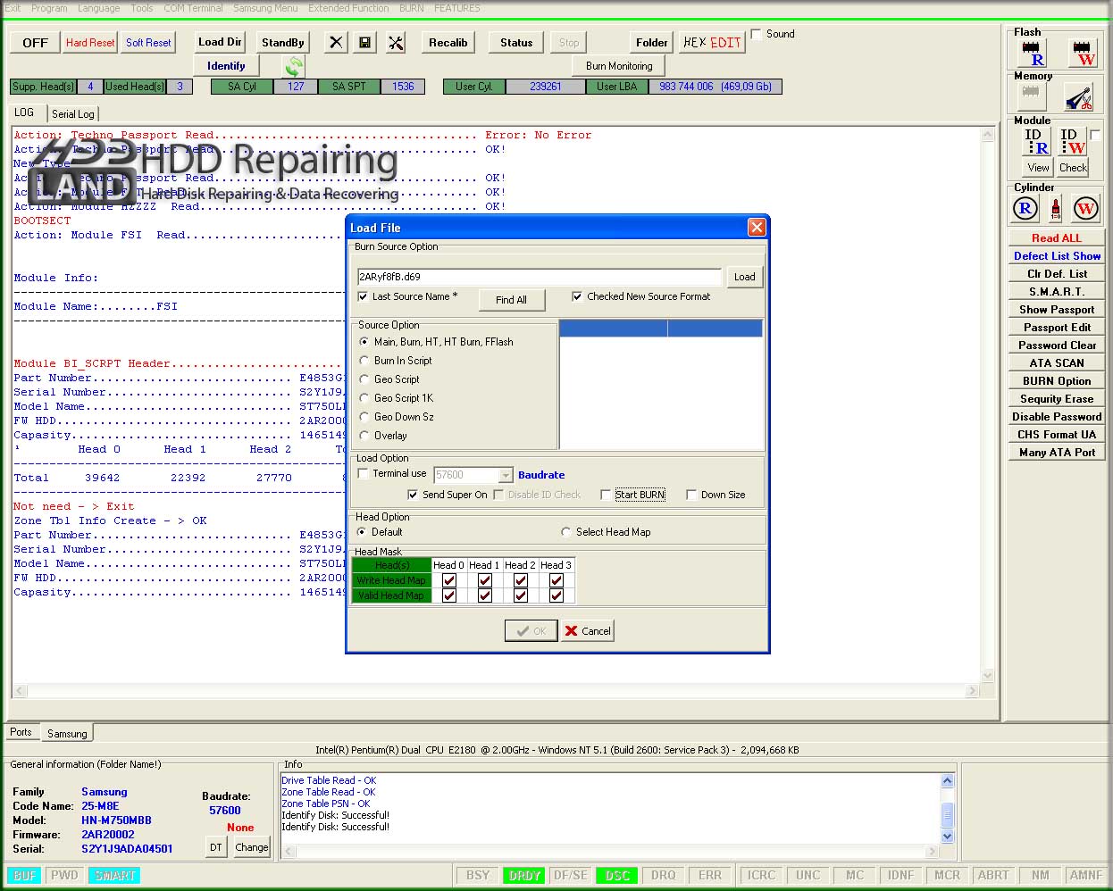Select the Geo Script radio button

point(364,379)
